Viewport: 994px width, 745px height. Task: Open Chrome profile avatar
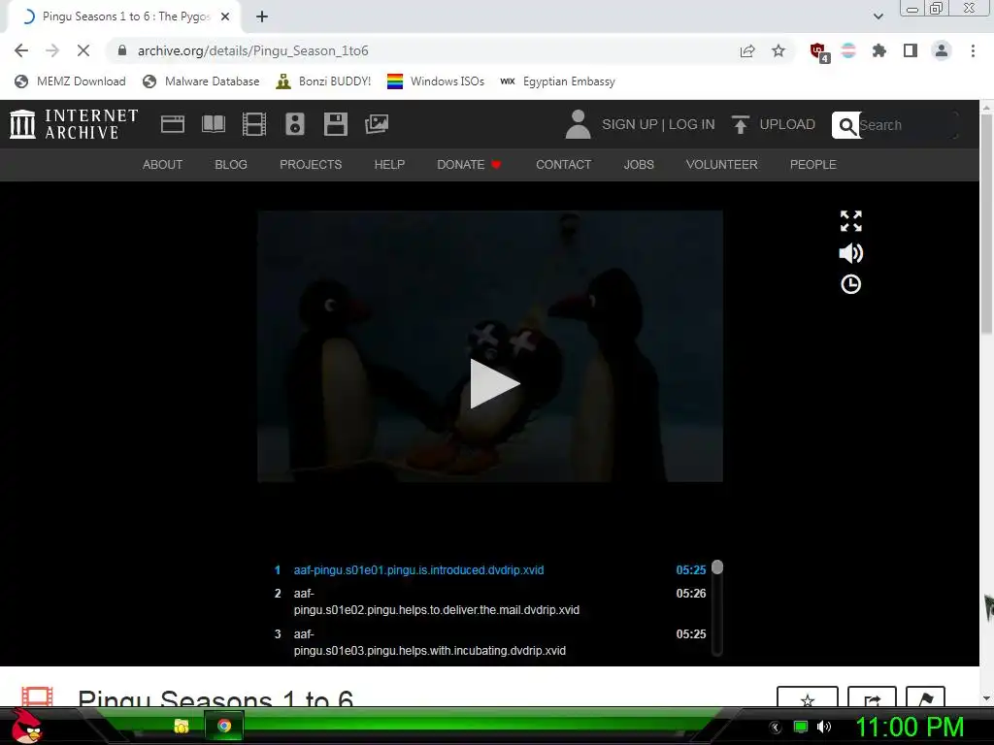point(942,50)
